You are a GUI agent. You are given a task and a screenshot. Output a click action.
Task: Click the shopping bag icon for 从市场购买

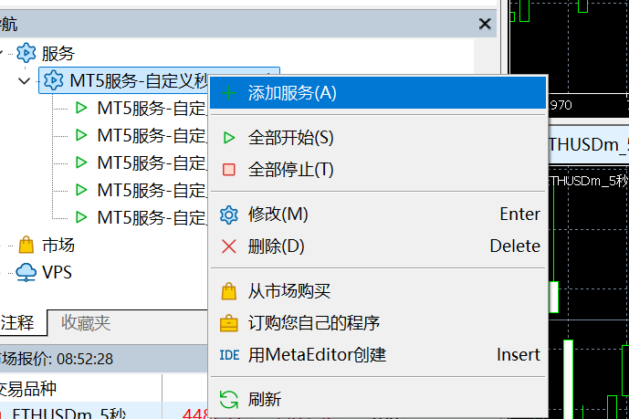[x=229, y=291]
